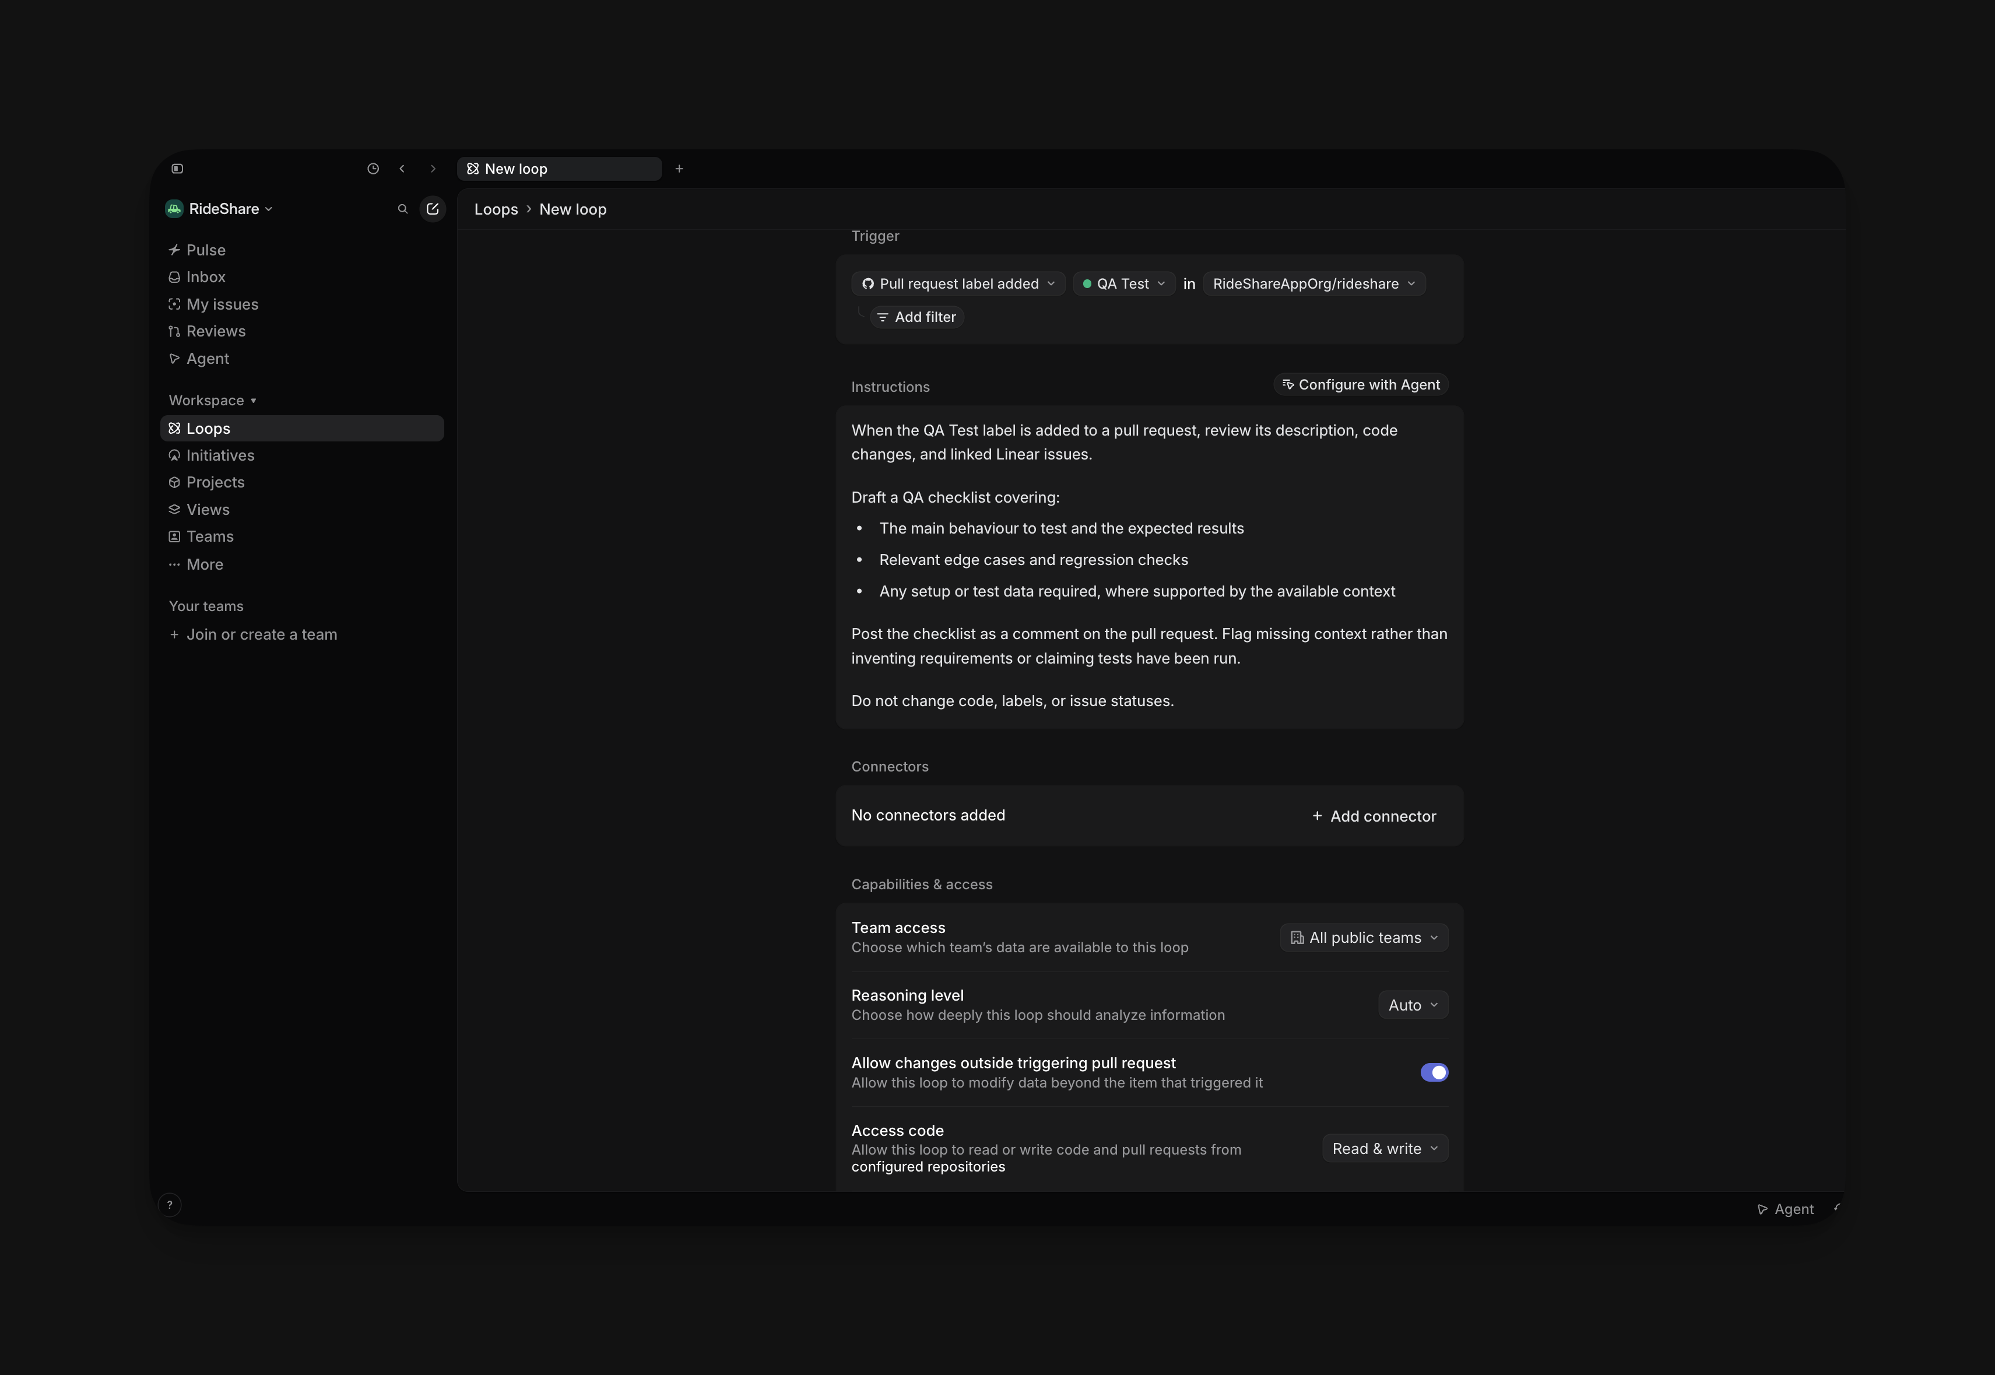
Task: Open the Reasoning level Auto dropdown
Action: pyautogui.click(x=1414, y=1005)
